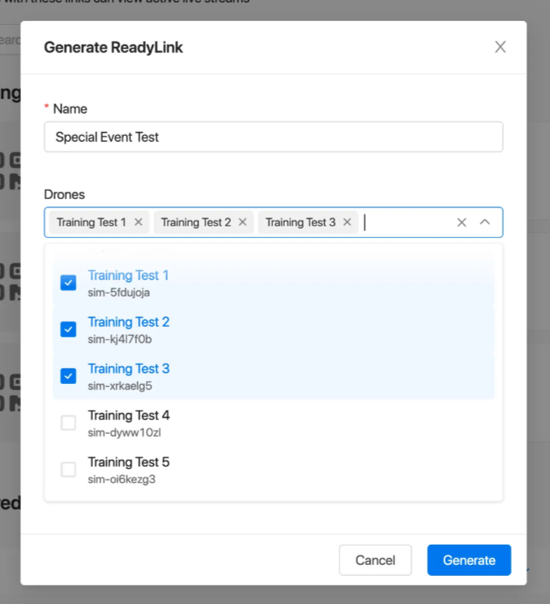Click the Training Test 3 tag label
The image size is (550, 604).
coord(300,222)
